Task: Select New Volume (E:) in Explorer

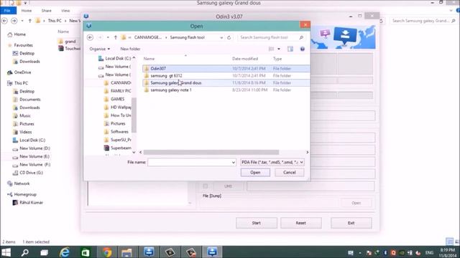Action: (31, 156)
